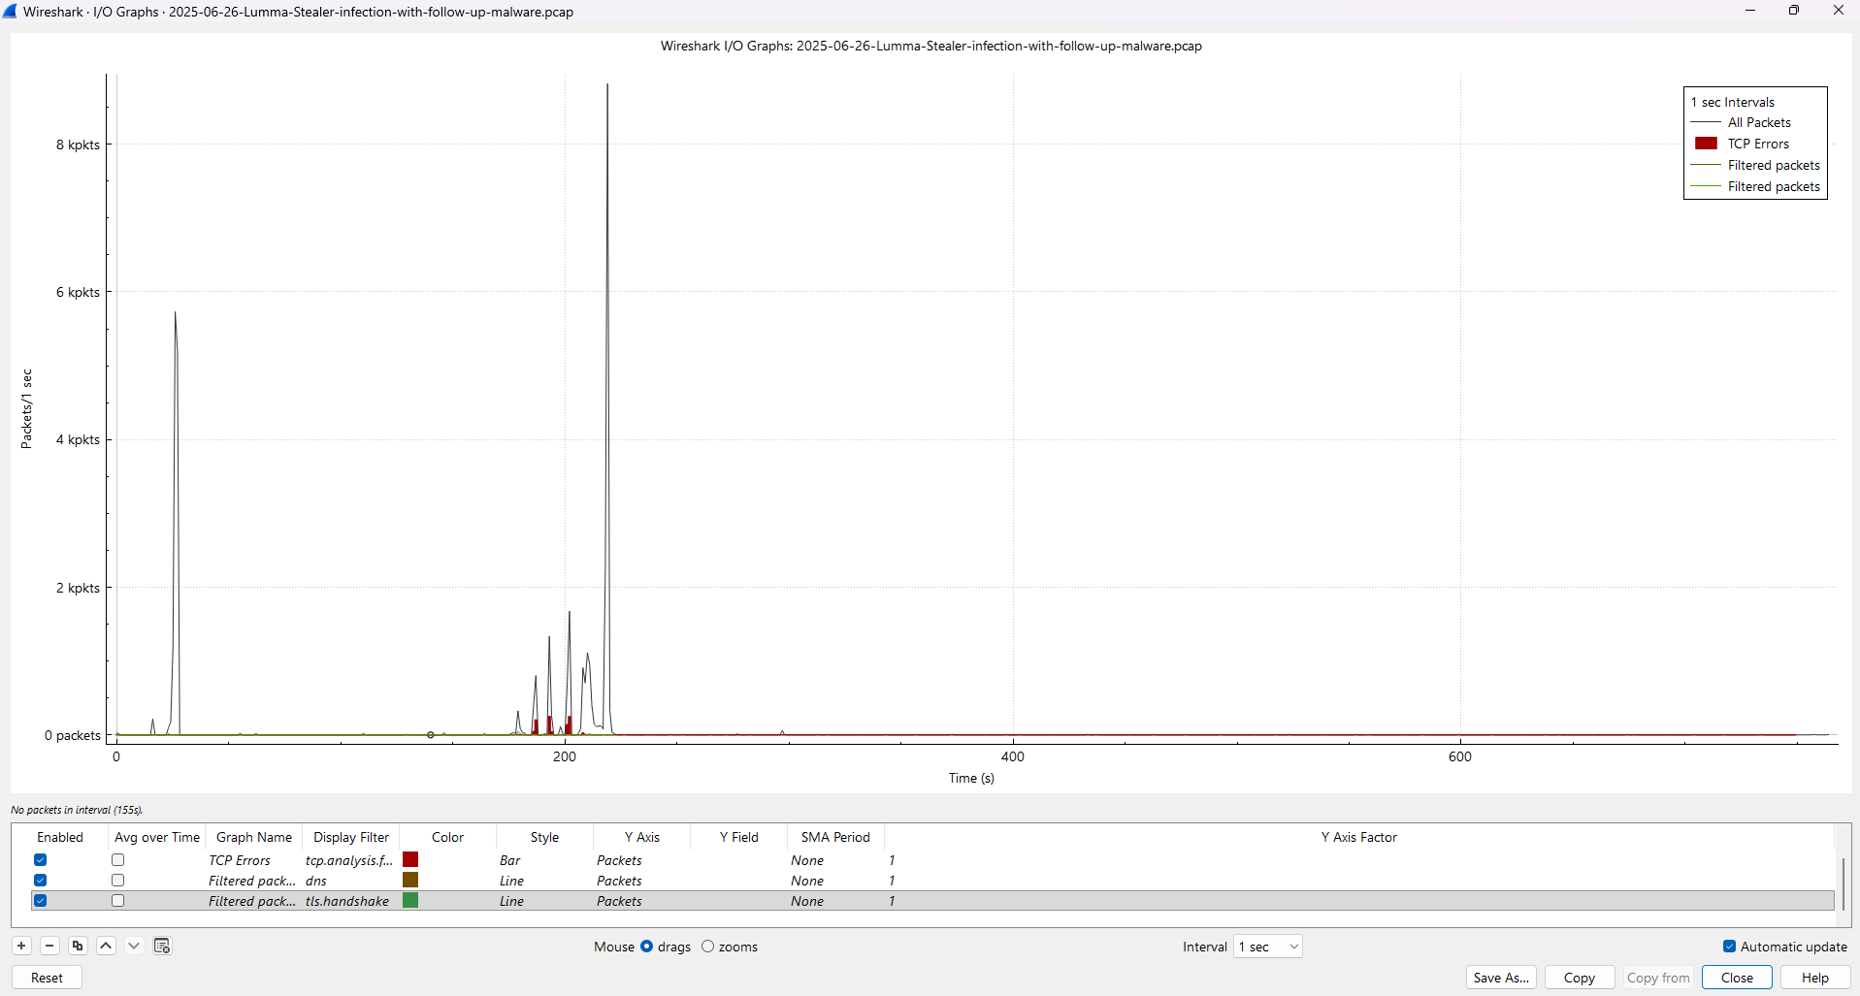Click the 1 sec Intervals legend title

1733,102
